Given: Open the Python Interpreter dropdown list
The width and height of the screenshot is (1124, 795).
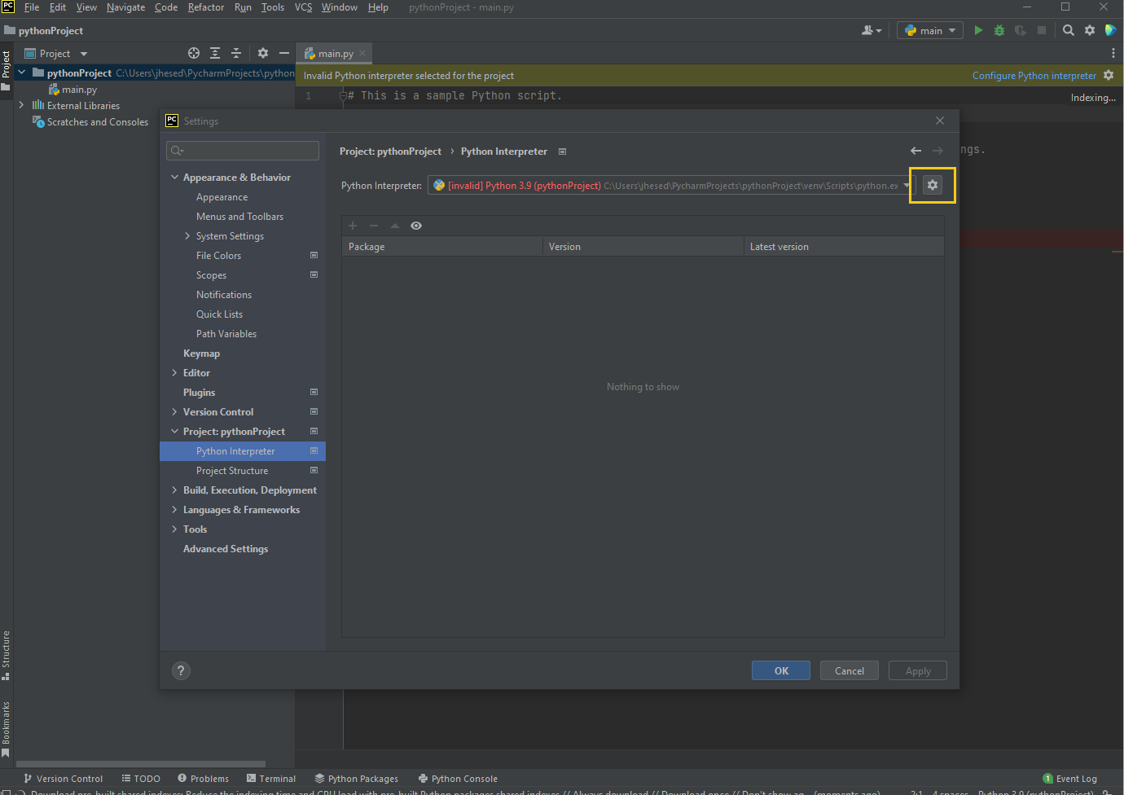Looking at the screenshot, I should tap(907, 185).
